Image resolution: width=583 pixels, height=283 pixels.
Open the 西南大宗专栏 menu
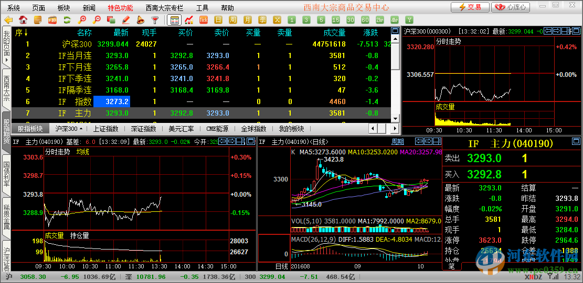[165, 7]
